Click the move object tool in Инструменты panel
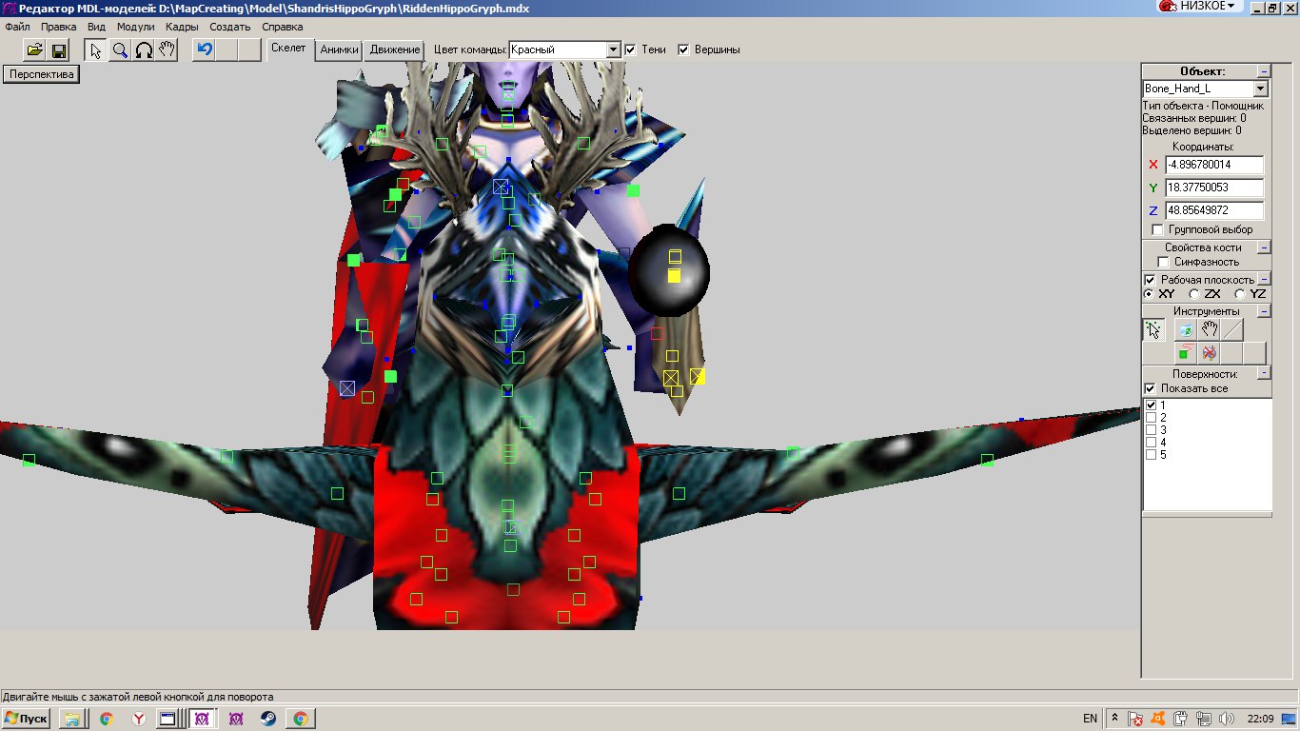 (1185, 329)
